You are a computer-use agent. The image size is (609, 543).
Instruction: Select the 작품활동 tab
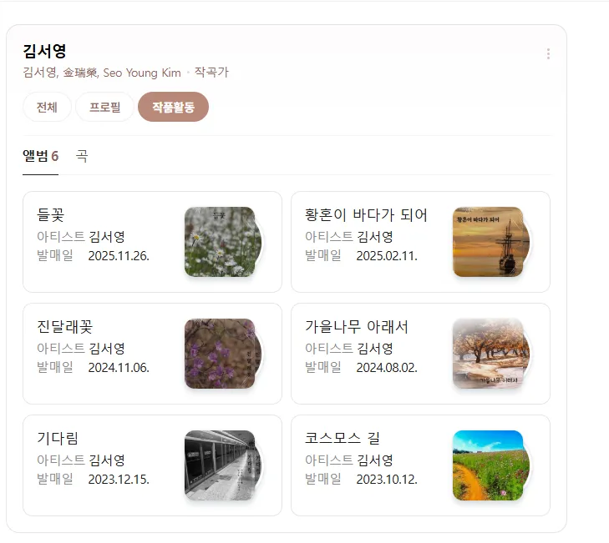pyautogui.click(x=173, y=107)
